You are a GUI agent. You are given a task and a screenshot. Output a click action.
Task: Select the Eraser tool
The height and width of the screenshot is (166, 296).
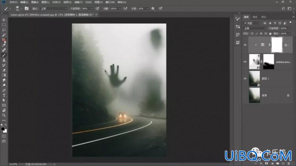[x=4, y=70]
